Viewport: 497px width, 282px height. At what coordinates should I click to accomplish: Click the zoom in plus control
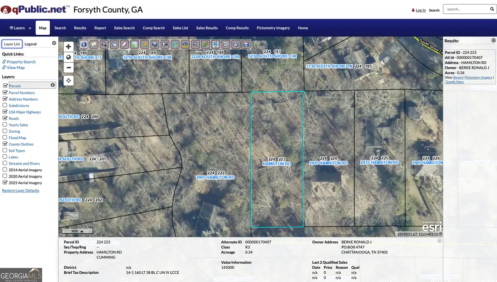point(68,46)
